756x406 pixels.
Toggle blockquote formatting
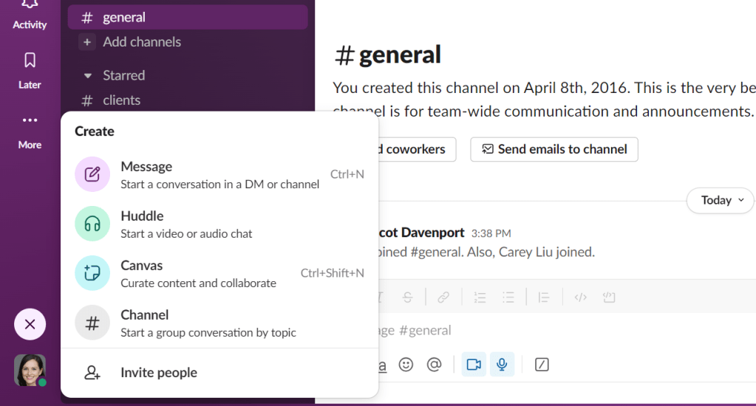pos(544,297)
